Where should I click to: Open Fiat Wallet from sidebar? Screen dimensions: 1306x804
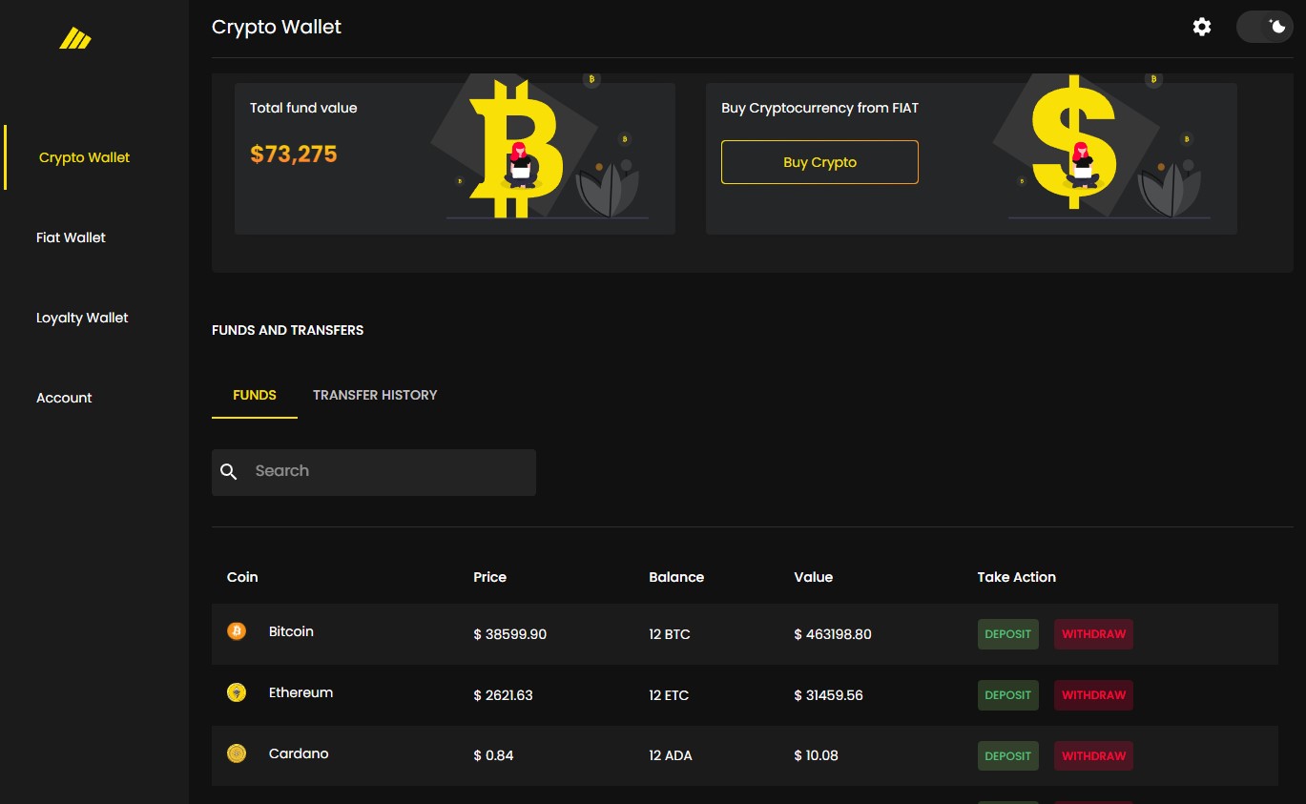pos(71,237)
